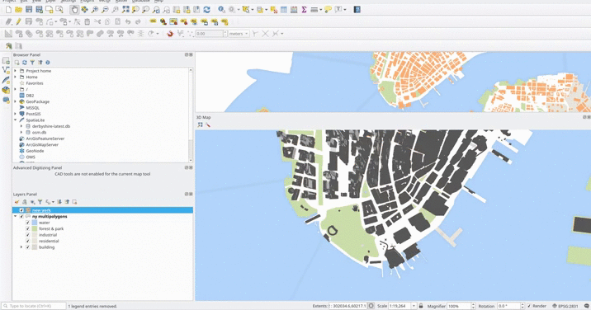Image resolution: width=591 pixels, height=310 pixels.
Task: Uncheck the water legend category
Action: [x=27, y=223]
